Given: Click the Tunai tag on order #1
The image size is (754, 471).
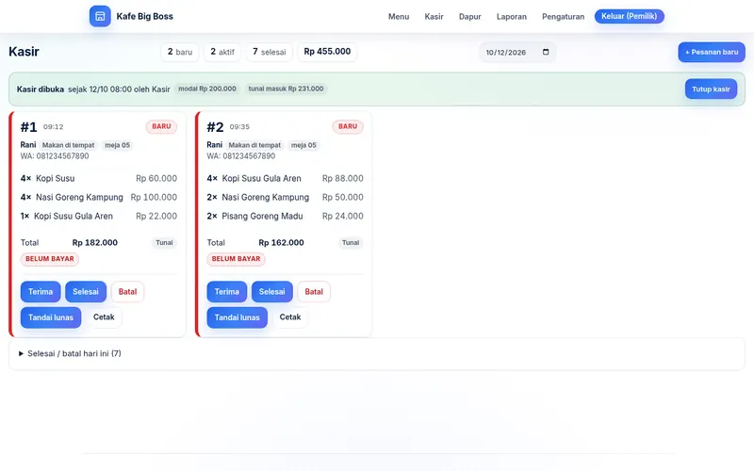Looking at the screenshot, I should point(164,243).
